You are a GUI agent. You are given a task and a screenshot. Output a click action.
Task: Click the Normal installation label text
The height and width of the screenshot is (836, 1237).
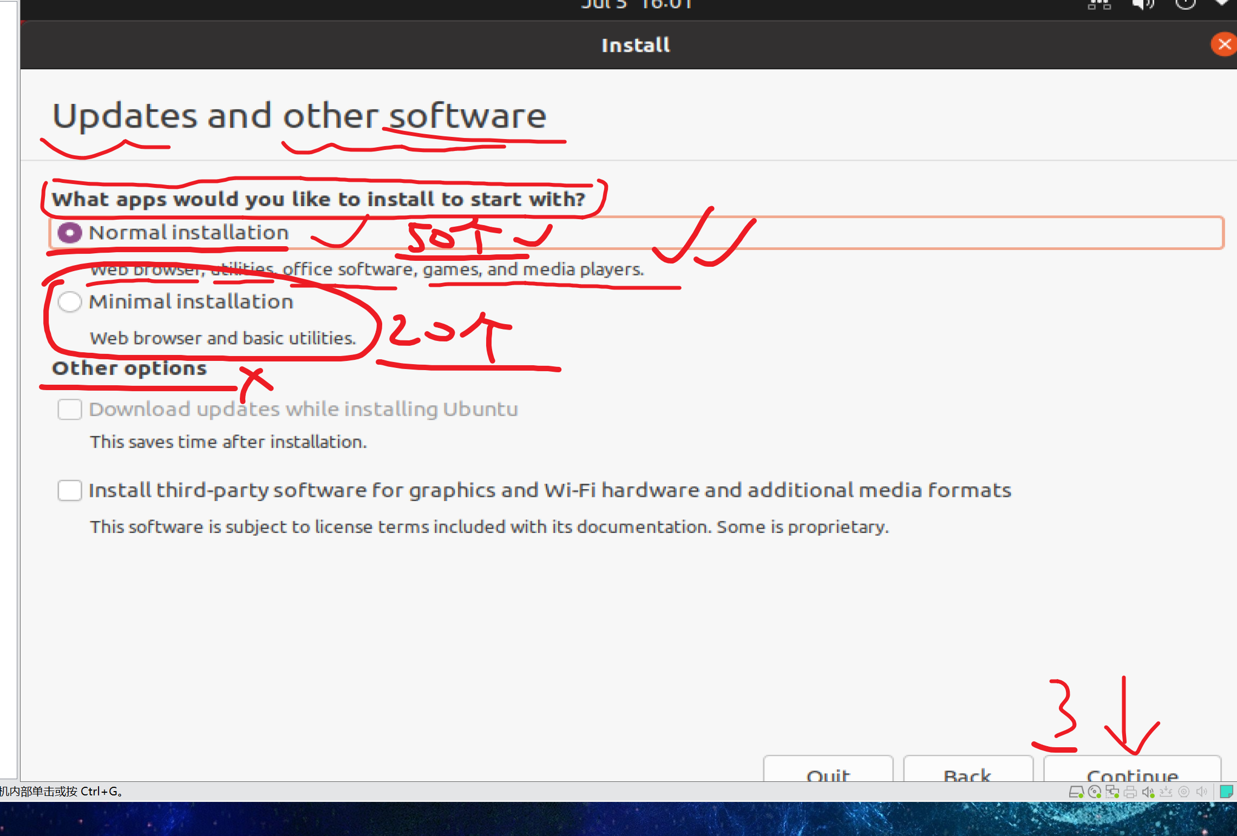point(189,233)
